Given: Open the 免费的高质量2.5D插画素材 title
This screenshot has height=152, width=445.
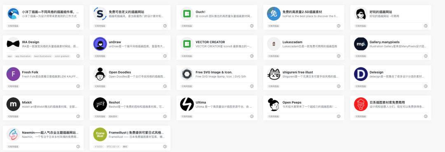Looking at the screenshot, I should [x=302, y=12].
